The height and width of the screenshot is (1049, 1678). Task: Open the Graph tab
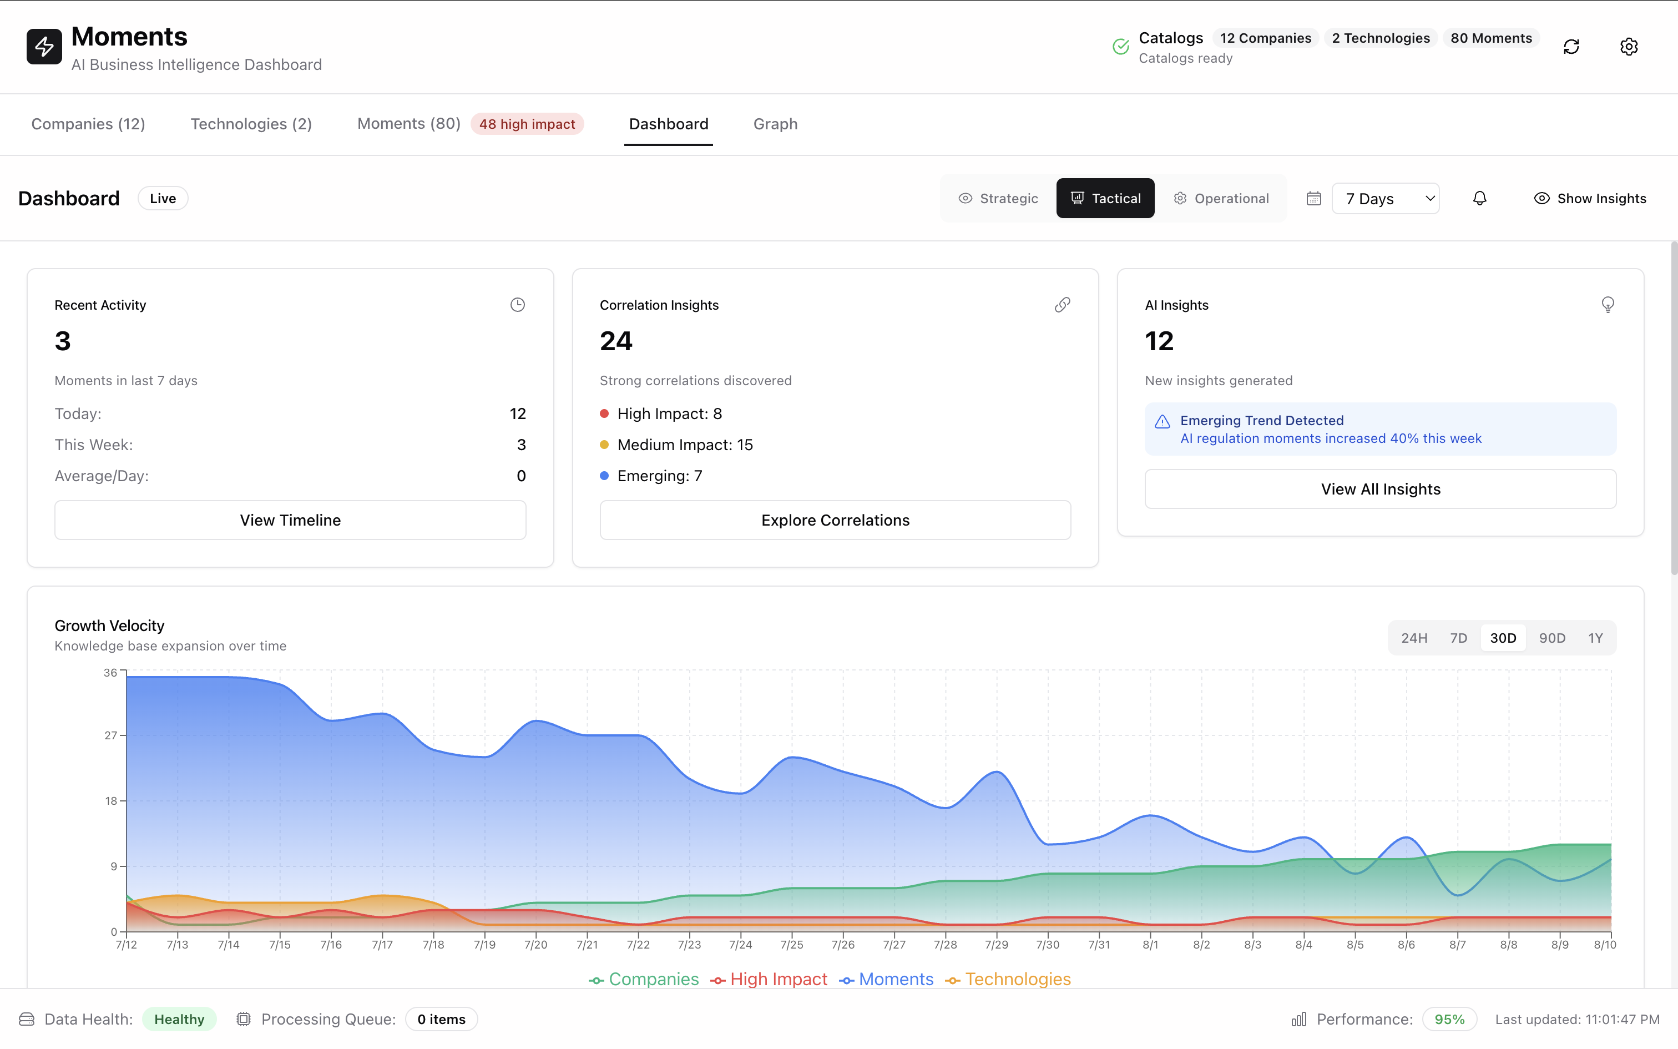click(775, 124)
